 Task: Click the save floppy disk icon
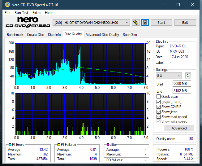coord(145,23)
